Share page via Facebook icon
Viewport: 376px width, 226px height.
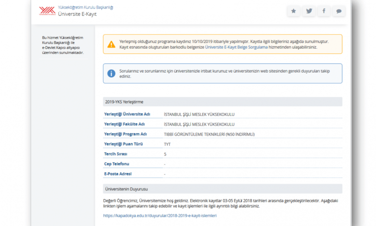pos(324,11)
